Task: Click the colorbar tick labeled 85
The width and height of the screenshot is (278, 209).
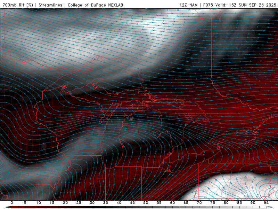Action: (239, 203)
